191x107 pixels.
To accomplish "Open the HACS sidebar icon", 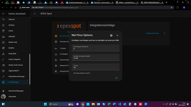I will point(3,31).
